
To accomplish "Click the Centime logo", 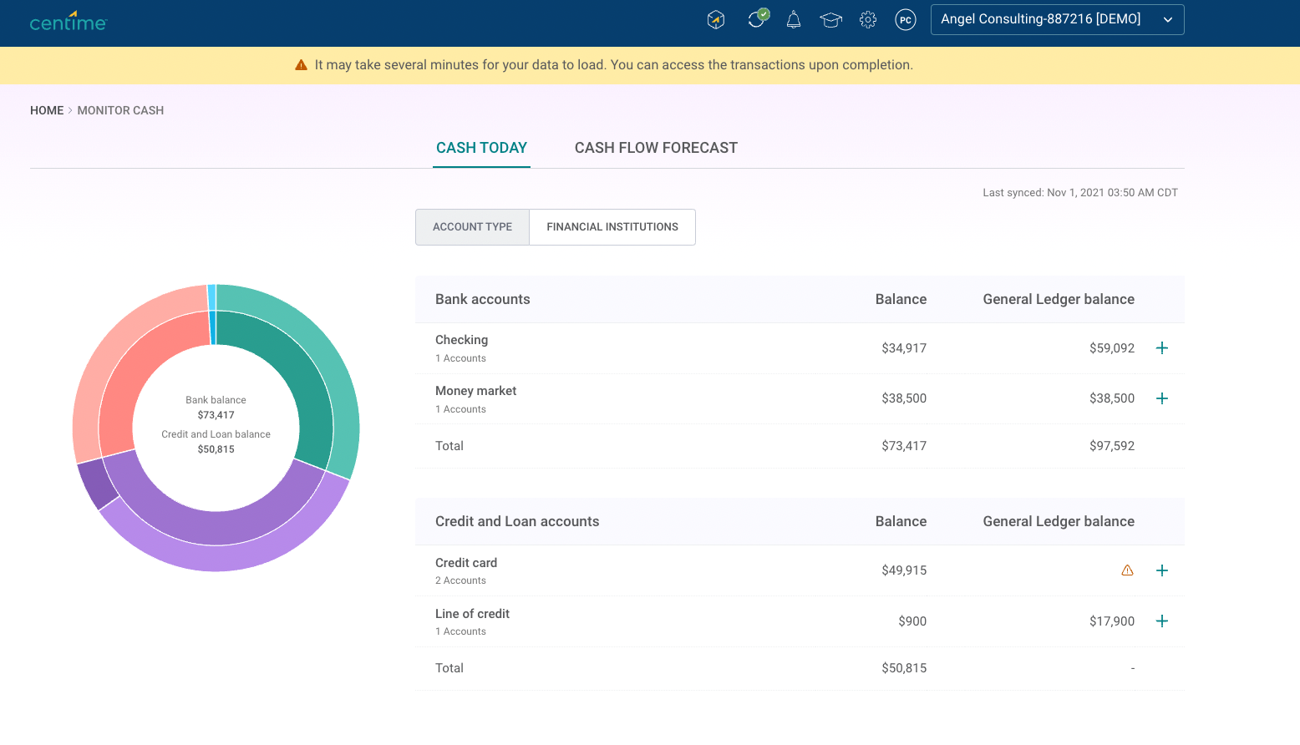I will tap(69, 21).
